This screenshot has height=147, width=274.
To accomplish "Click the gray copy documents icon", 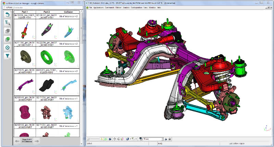I will (7, 31).
